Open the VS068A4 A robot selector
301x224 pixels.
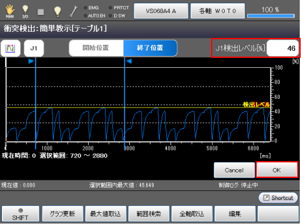(x=161, y=11)
